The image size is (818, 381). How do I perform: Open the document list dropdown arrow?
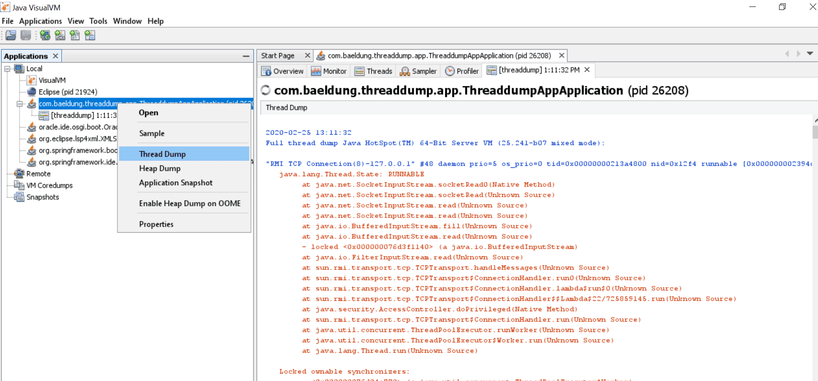(810, 54)
